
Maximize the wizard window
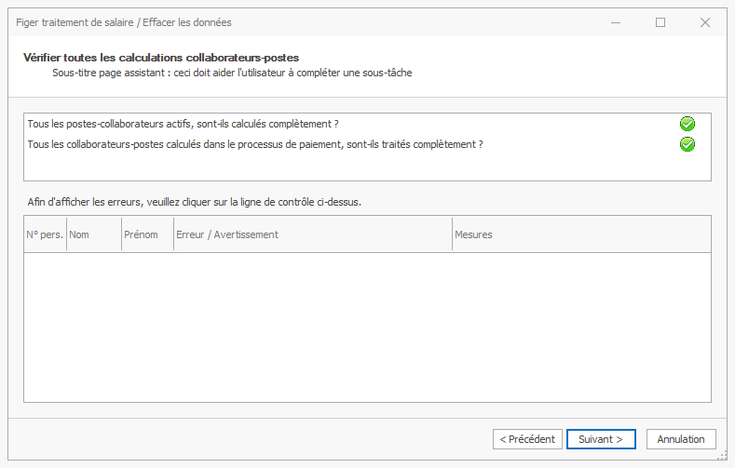(660, 22)
